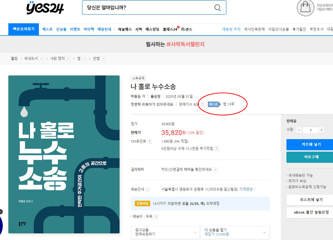Click the help icon next to 판매지수
Image resolution: width=333 pixels, height=240 pixels.
pos(203,104)
